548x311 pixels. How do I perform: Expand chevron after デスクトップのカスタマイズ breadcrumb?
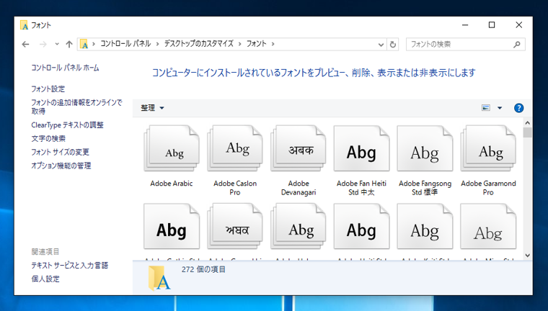tap(240, 44)
